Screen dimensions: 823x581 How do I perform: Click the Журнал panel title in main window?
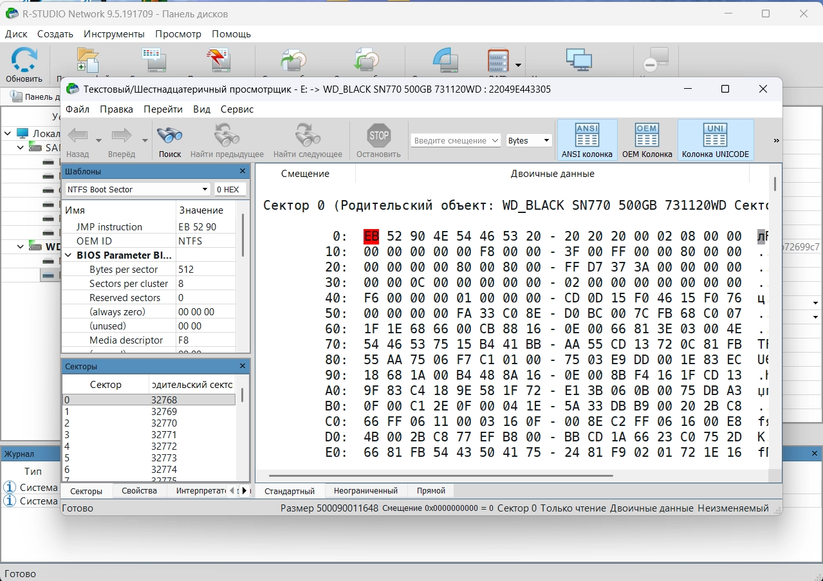coord(19,454)
